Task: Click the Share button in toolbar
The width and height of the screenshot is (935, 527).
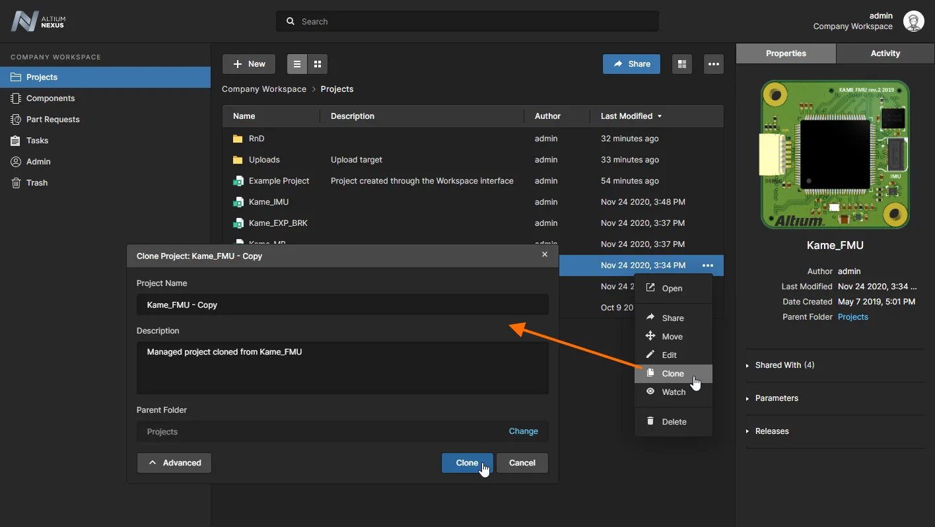Action: point(631,64)
